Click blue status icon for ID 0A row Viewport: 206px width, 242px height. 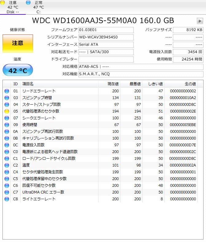(7, 132)
